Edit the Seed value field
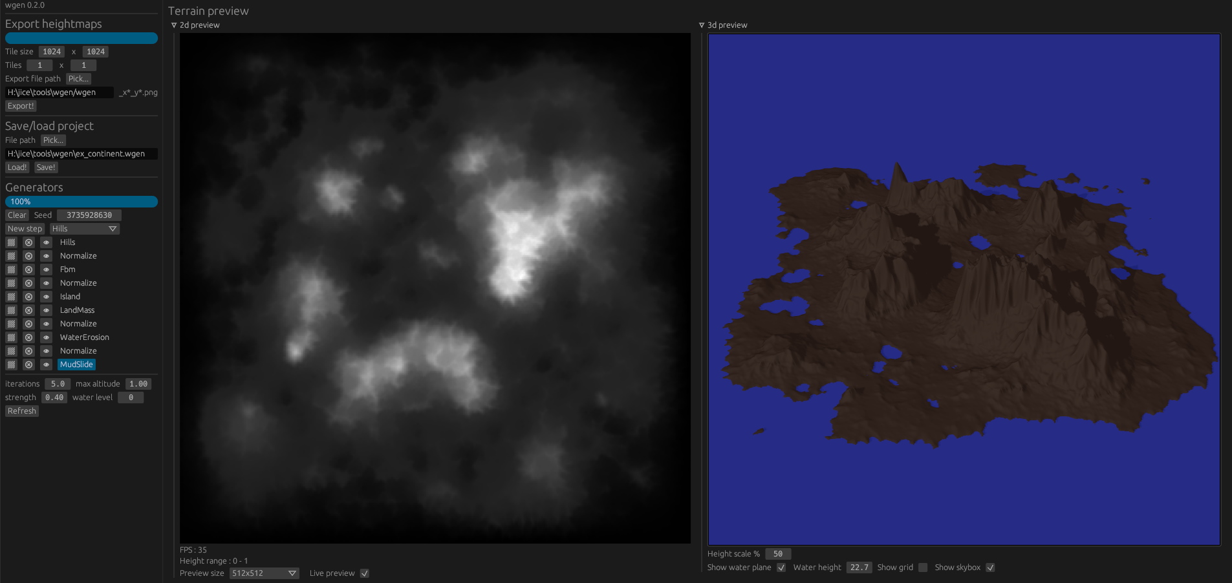The width and height of the screenshot is (1232, 583). pyautogui.click(x=89, y=215)
